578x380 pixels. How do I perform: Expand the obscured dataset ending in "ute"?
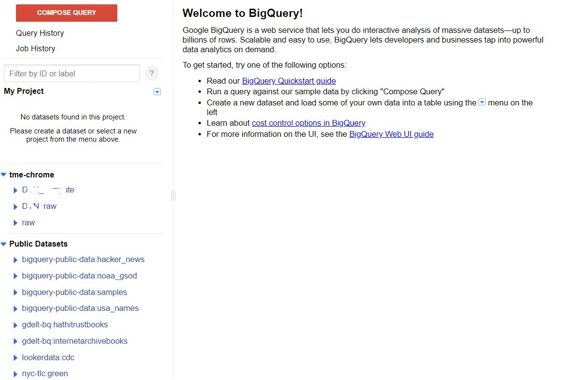click(x=15, y=190)
